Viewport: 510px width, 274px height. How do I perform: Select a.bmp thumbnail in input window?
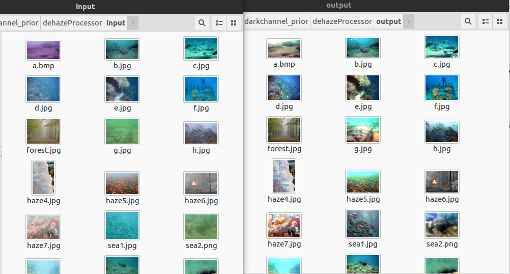click(x=43, y=50)
